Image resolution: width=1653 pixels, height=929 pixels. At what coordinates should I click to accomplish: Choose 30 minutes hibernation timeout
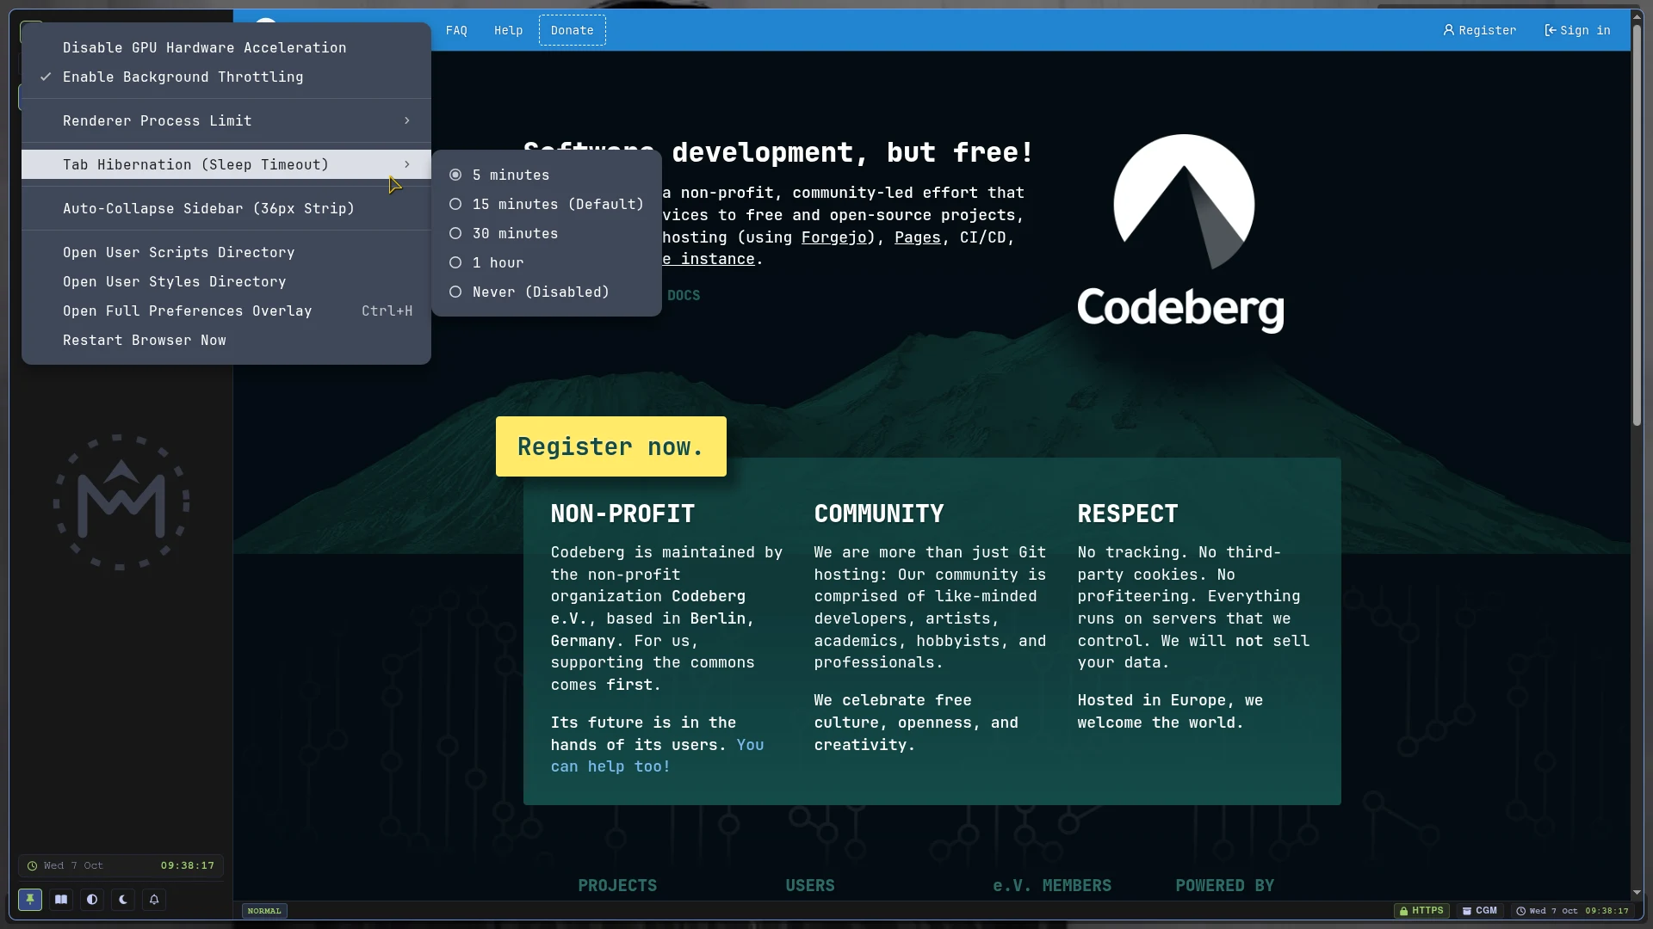click(547, 233)
